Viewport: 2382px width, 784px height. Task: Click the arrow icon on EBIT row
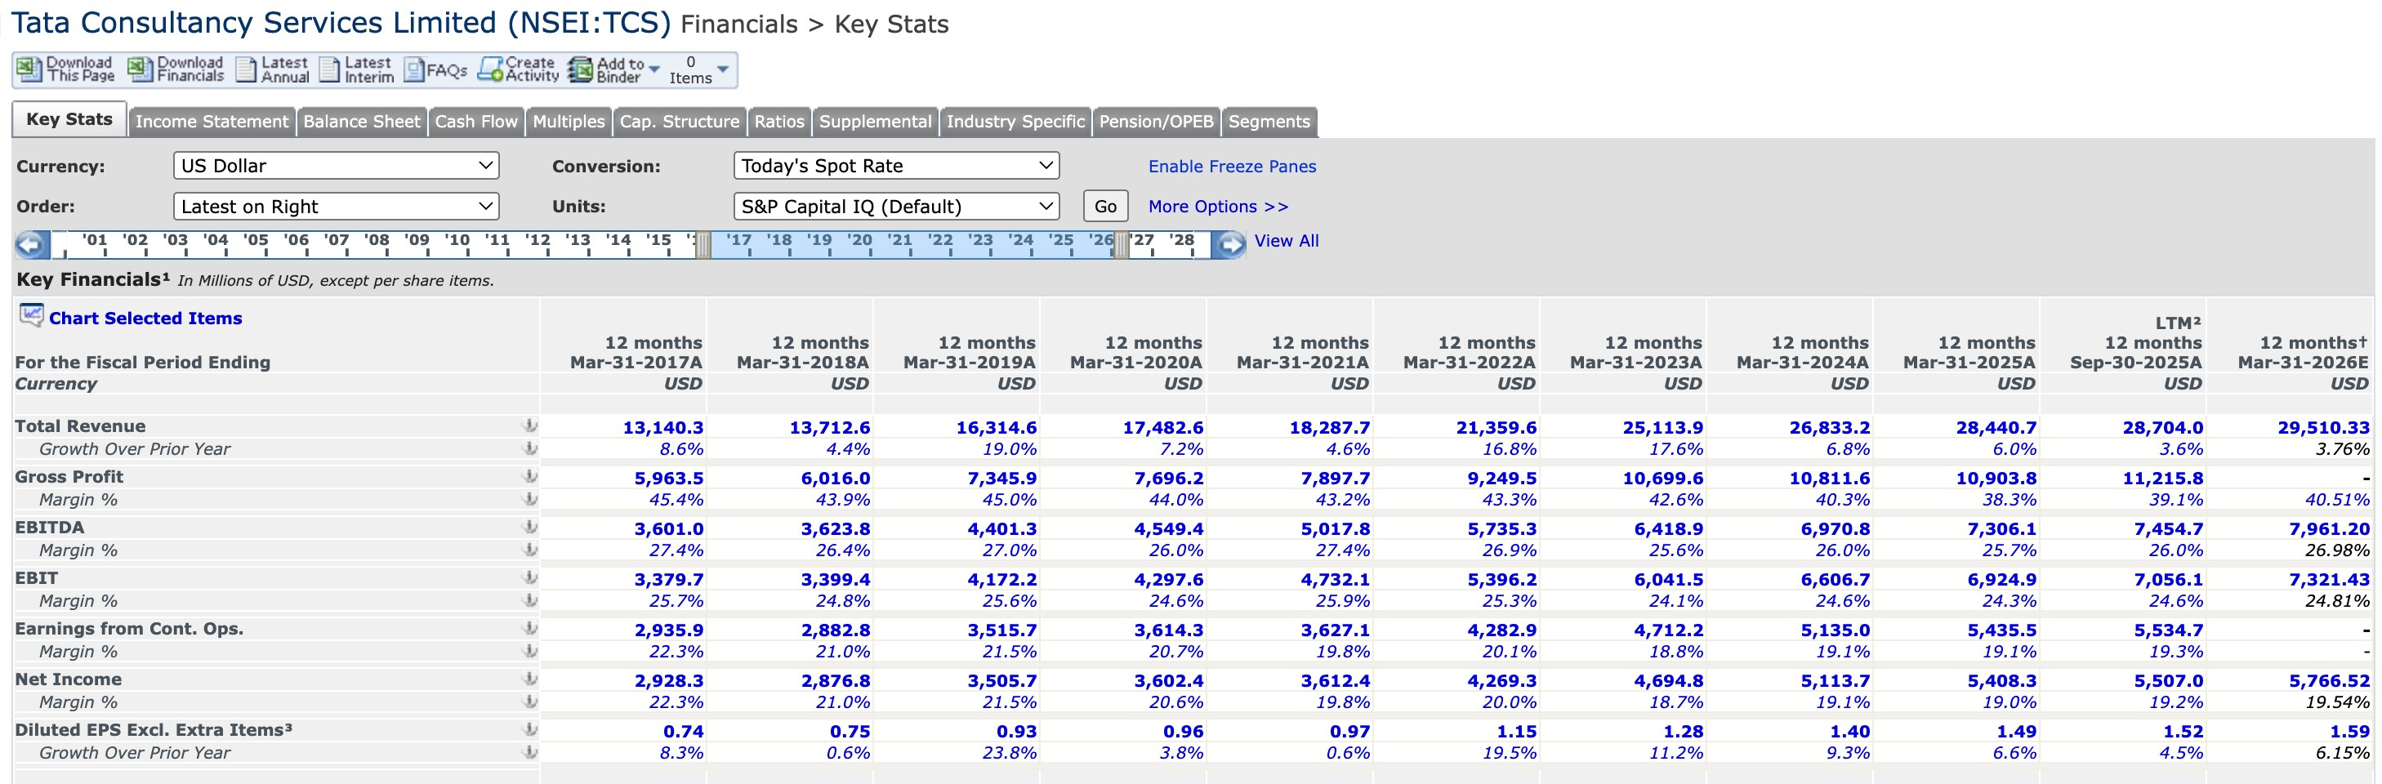[x=530, y=578]
